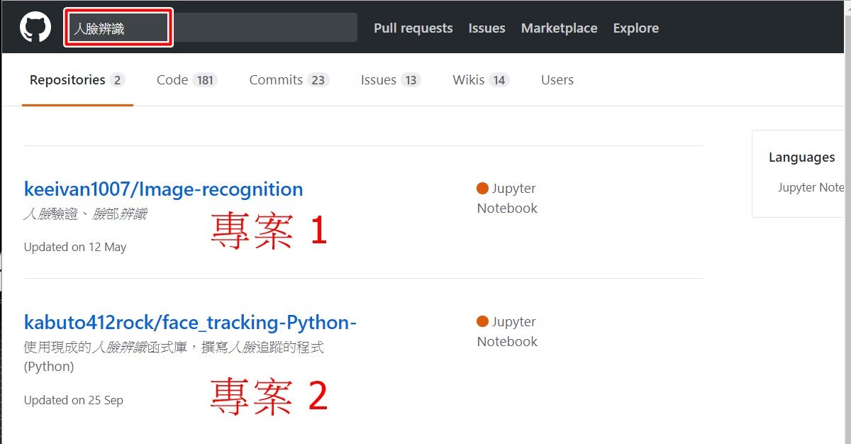Click the Repositories count badge showing 2

click(118, 80)
